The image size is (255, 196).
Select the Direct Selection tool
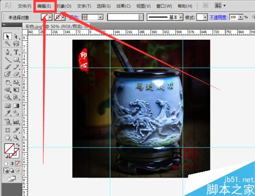(16, 37)
